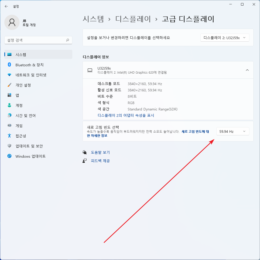260x260 pixels.
Task: Click the back arrow icon
Action: [x=6, y=6]
